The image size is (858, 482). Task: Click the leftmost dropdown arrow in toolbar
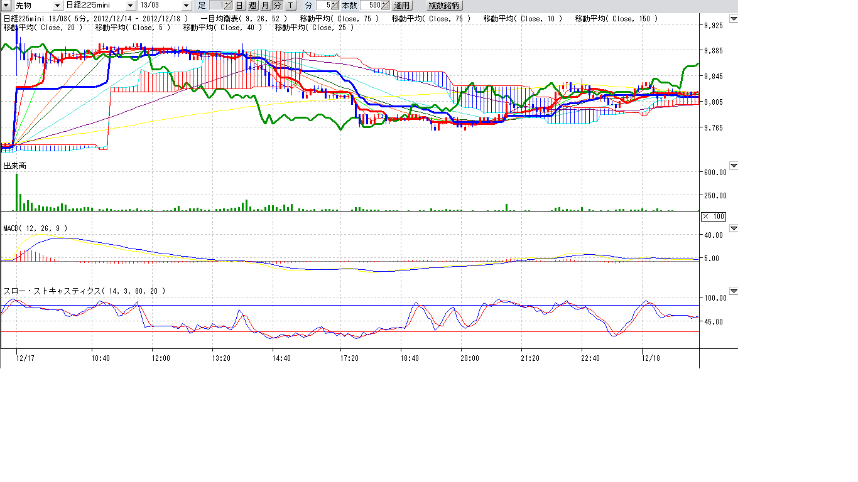pyautogui.click(x=6, y=6)
